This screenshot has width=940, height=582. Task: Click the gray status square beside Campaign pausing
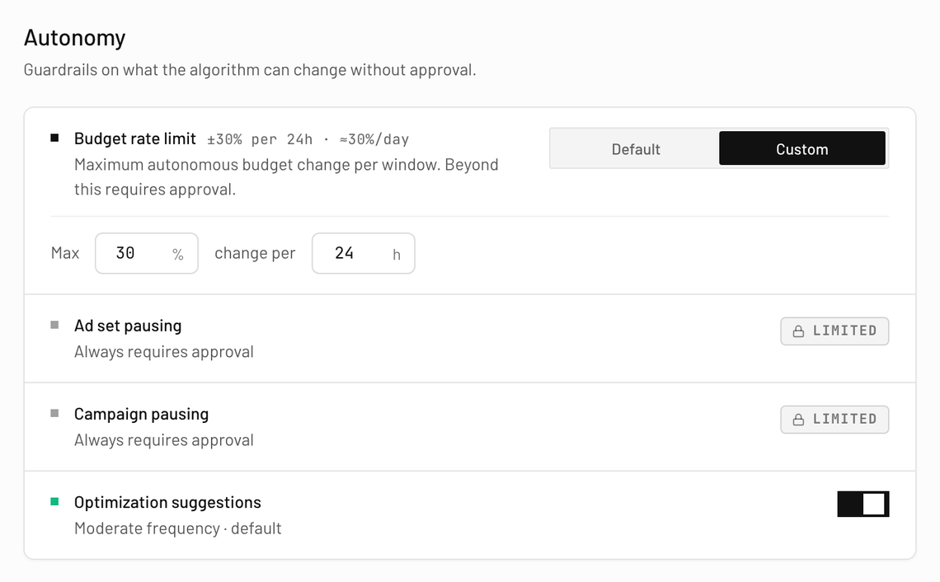coord(54,413)
